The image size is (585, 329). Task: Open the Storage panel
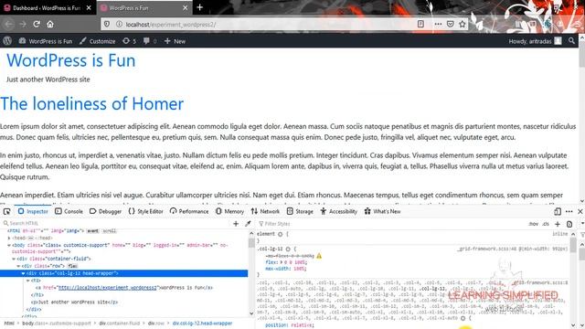tap(300, 211)
